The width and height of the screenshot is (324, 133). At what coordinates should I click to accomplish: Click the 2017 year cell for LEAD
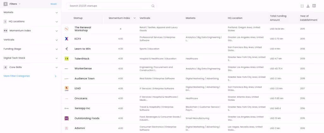coord(302,89)
